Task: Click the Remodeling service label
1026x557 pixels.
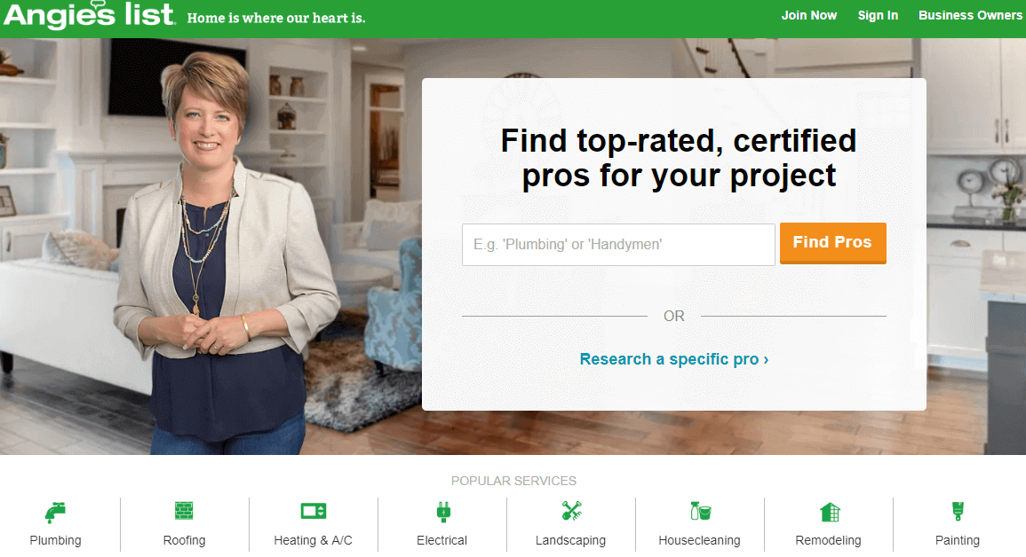Action: 829,541
